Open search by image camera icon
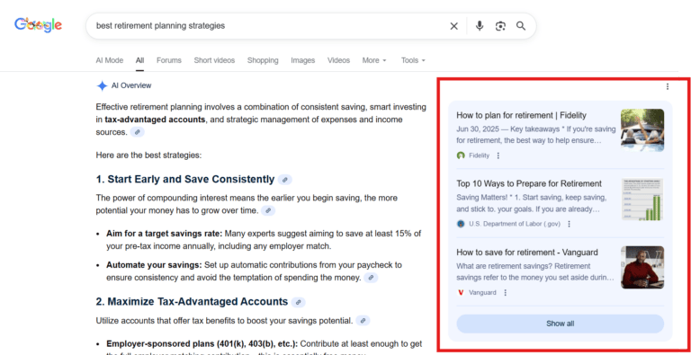This screenshot has height=355, width=691. click(500, 26)
